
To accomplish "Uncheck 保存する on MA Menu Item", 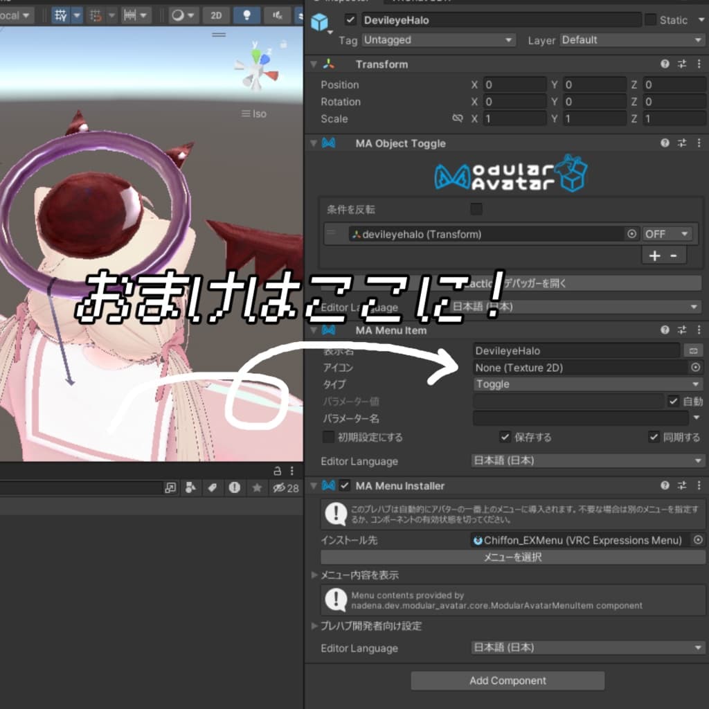I will pyautogui.click(x=505, y=437).
